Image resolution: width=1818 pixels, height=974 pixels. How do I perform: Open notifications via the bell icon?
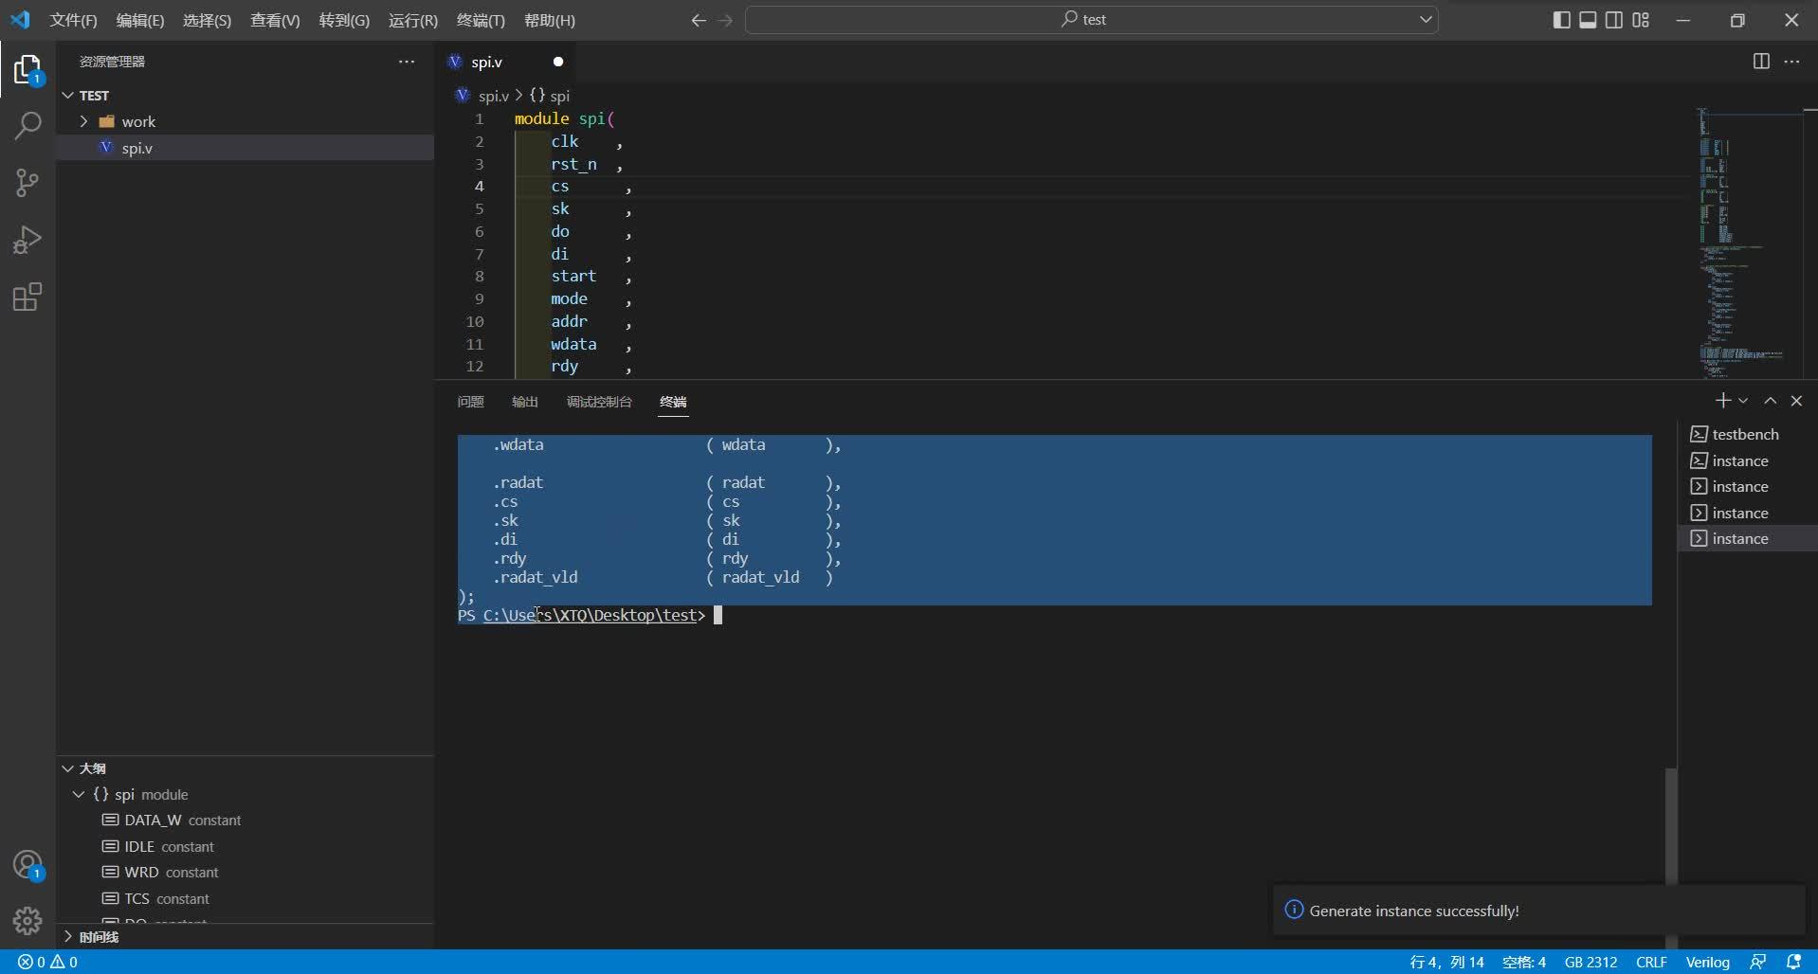click(1796, 961)
